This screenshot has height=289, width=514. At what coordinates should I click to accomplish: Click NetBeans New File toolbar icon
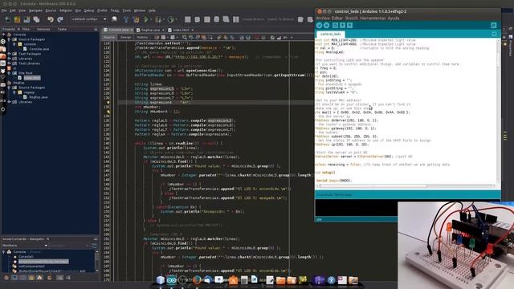7,19
